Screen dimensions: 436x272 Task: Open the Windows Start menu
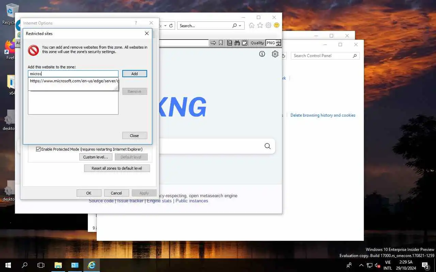[8, 265]
